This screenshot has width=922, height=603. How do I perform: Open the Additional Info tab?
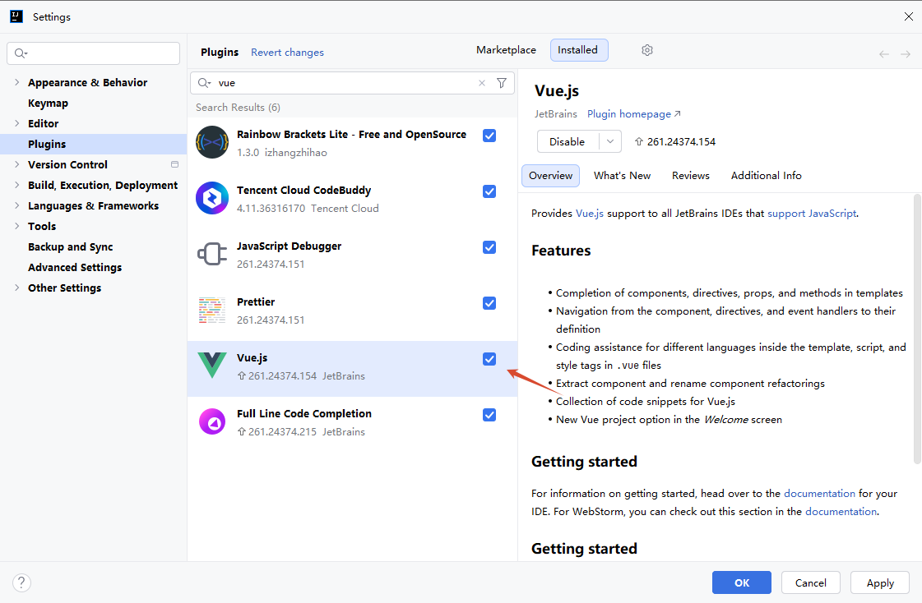pyautogui.click(x=766, y=176)
